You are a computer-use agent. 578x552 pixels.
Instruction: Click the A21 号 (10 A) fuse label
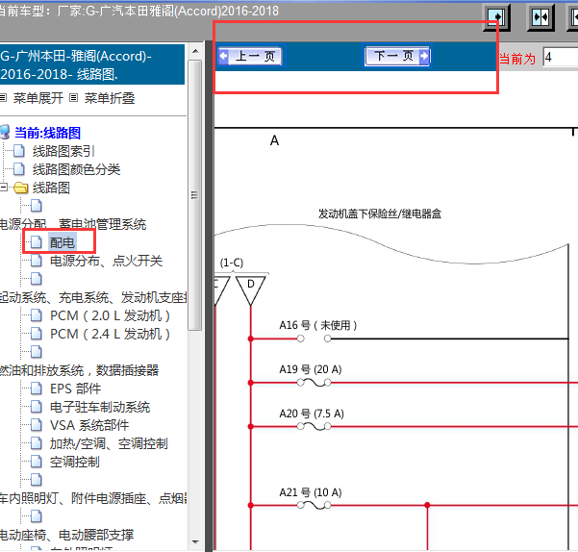(311, 492)
